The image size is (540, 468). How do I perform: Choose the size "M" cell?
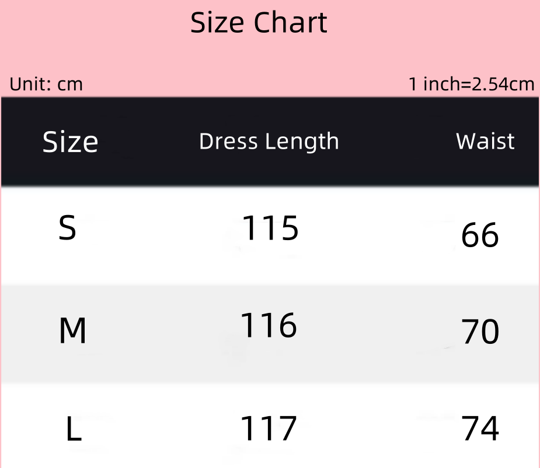coord(72,331)
